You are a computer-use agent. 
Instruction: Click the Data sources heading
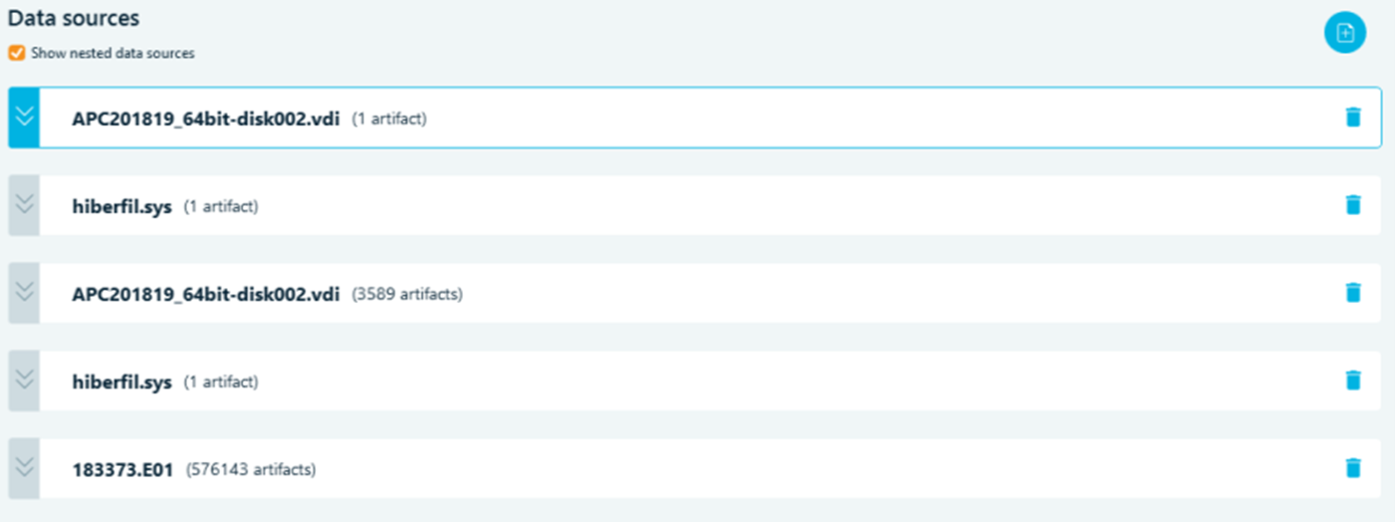[74, 18]
